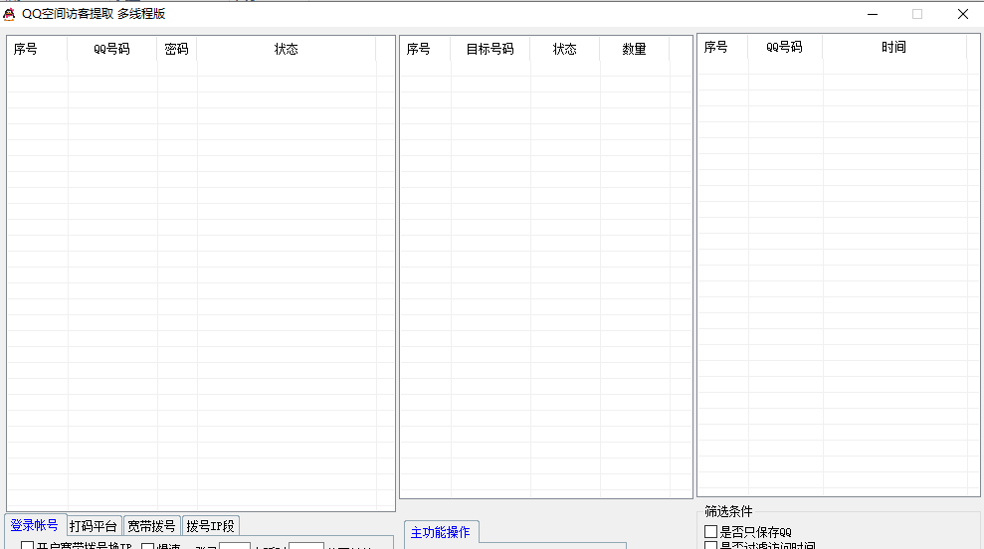
Task: Go to the 拨号IP段 tab
Action: pyautogui.click(x=210, y=526)
